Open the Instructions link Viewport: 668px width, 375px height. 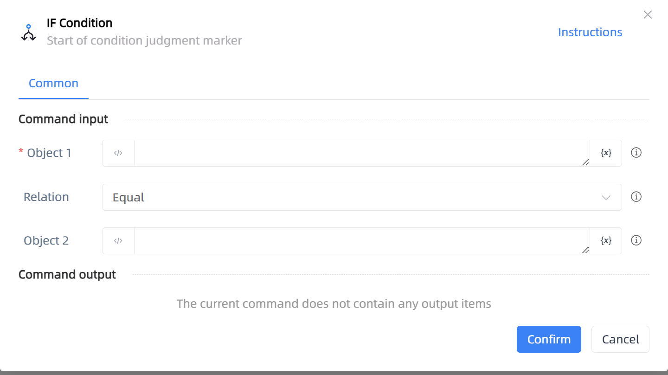tap(590, 32)
